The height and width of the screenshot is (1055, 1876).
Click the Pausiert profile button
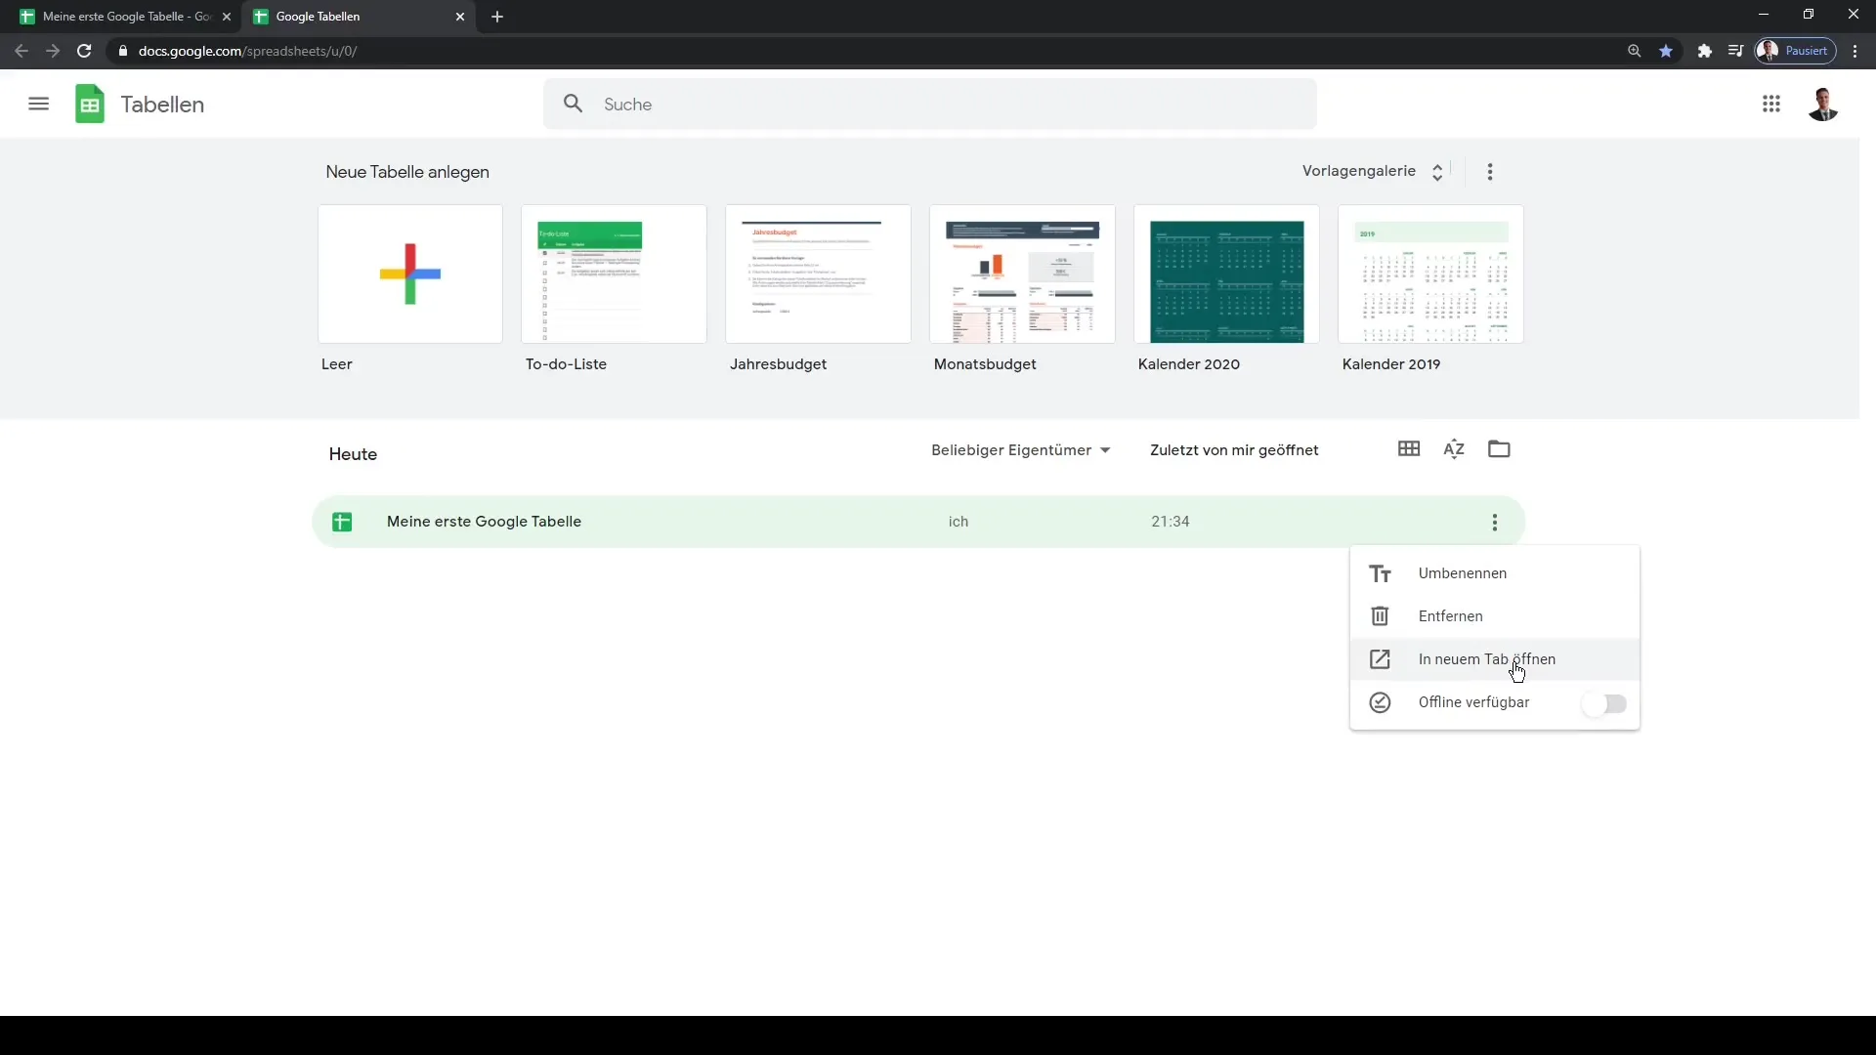[1796, 51]
